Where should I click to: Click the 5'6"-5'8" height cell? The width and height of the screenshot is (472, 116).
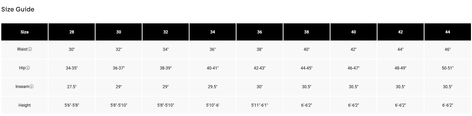tap(72, 105)
